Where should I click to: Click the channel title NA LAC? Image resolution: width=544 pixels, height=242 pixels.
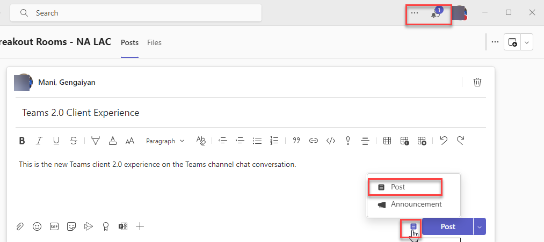[x=94, y=42]
